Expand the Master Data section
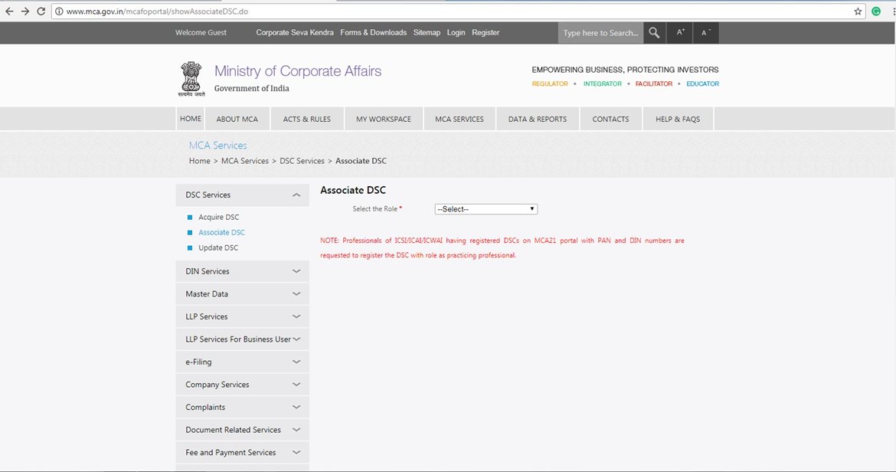Screen dimensions: 896x472 click(242, 293)
